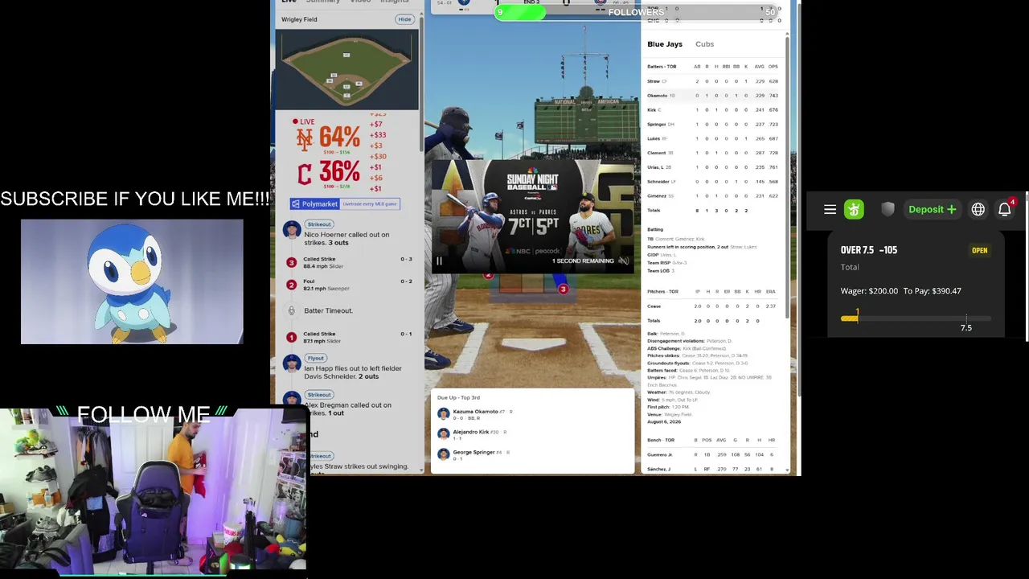
Task: Click the 'OVER 7.5 -105' bet title
Action: (x=869, y=250)
